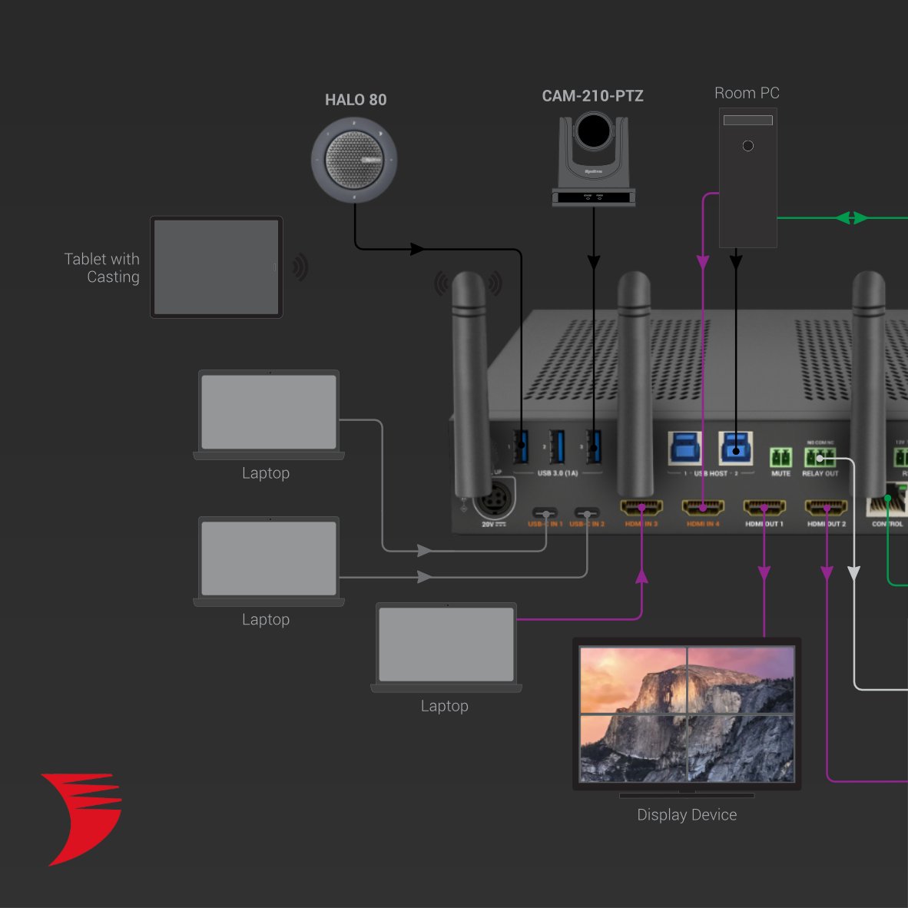908x908 pixels.
Task: Click the Laptop label under the USB-C IN 2 laptop
Action: point(266,620)
